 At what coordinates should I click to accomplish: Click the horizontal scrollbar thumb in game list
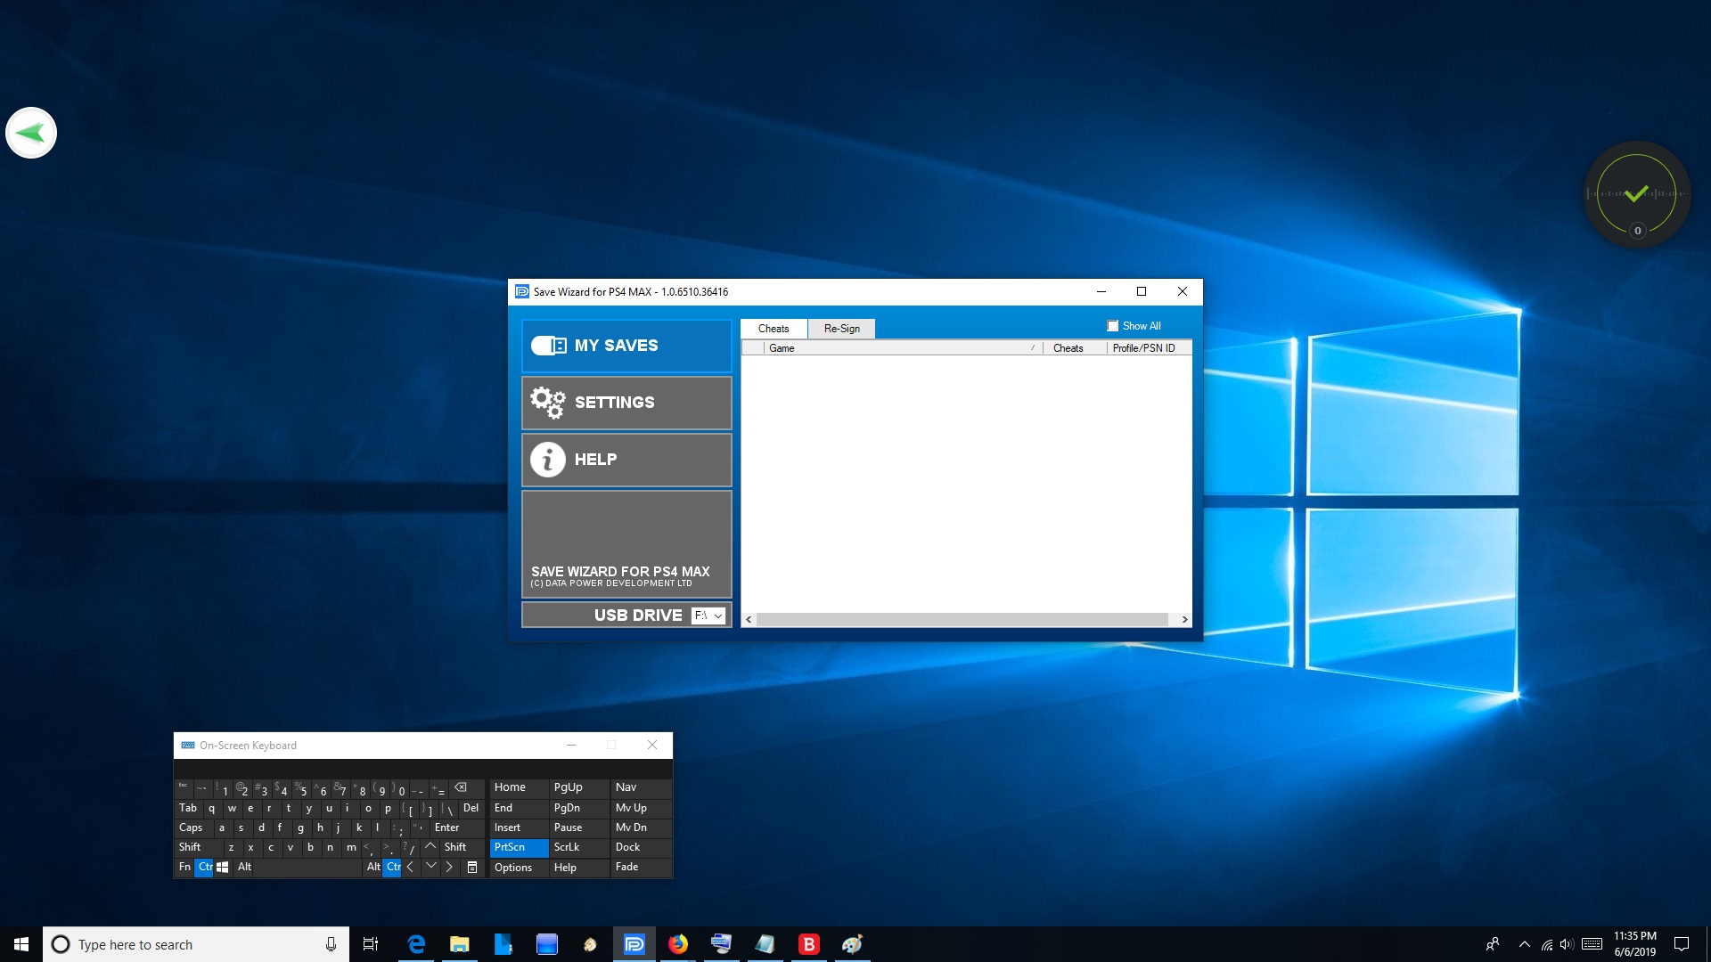pyautogui.click(x=962, y=619)
